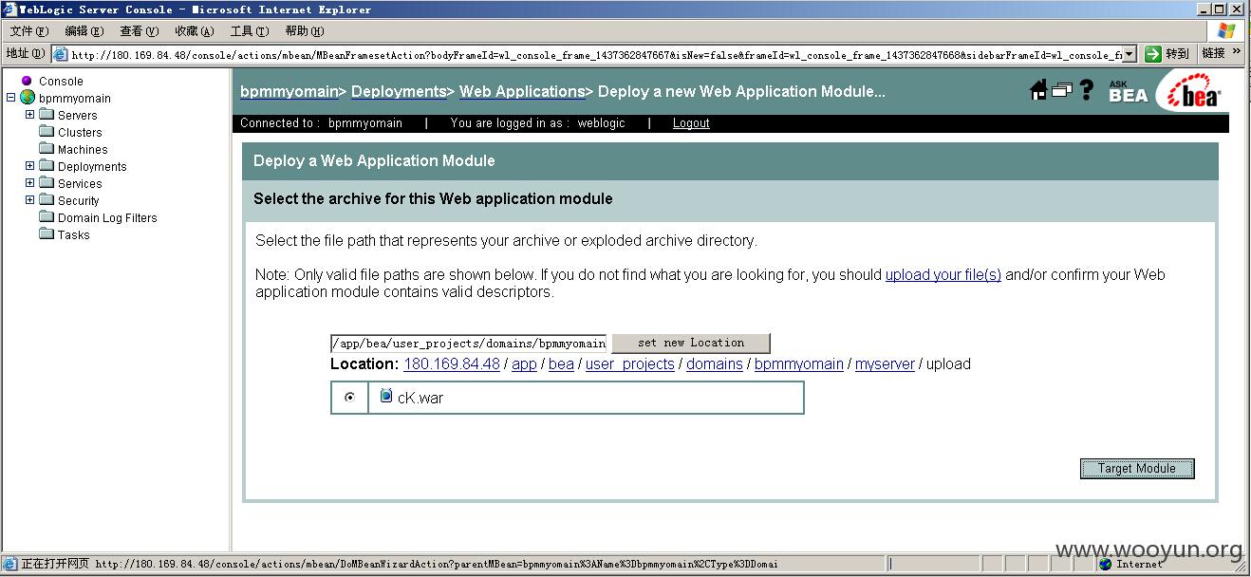The width and height of the screenshot is (1251, 577).
Task: Expand the Services tree node
Action: coord(29,183)
